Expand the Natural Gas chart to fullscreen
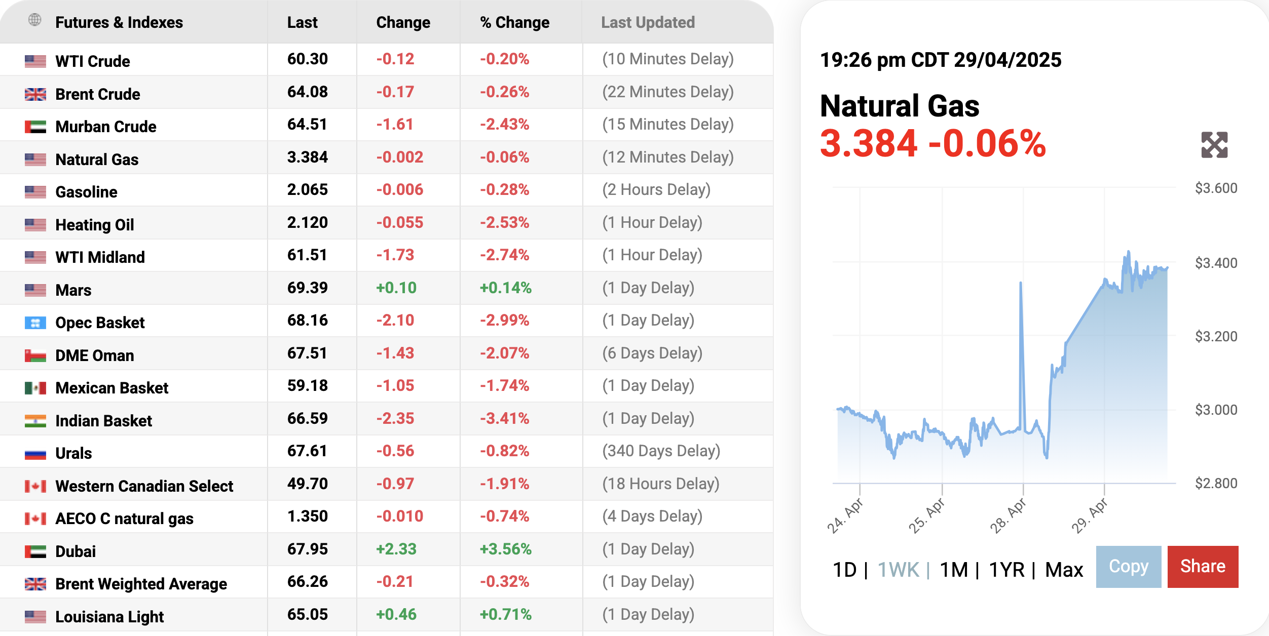1269x636 pixels. (1214, 145)
